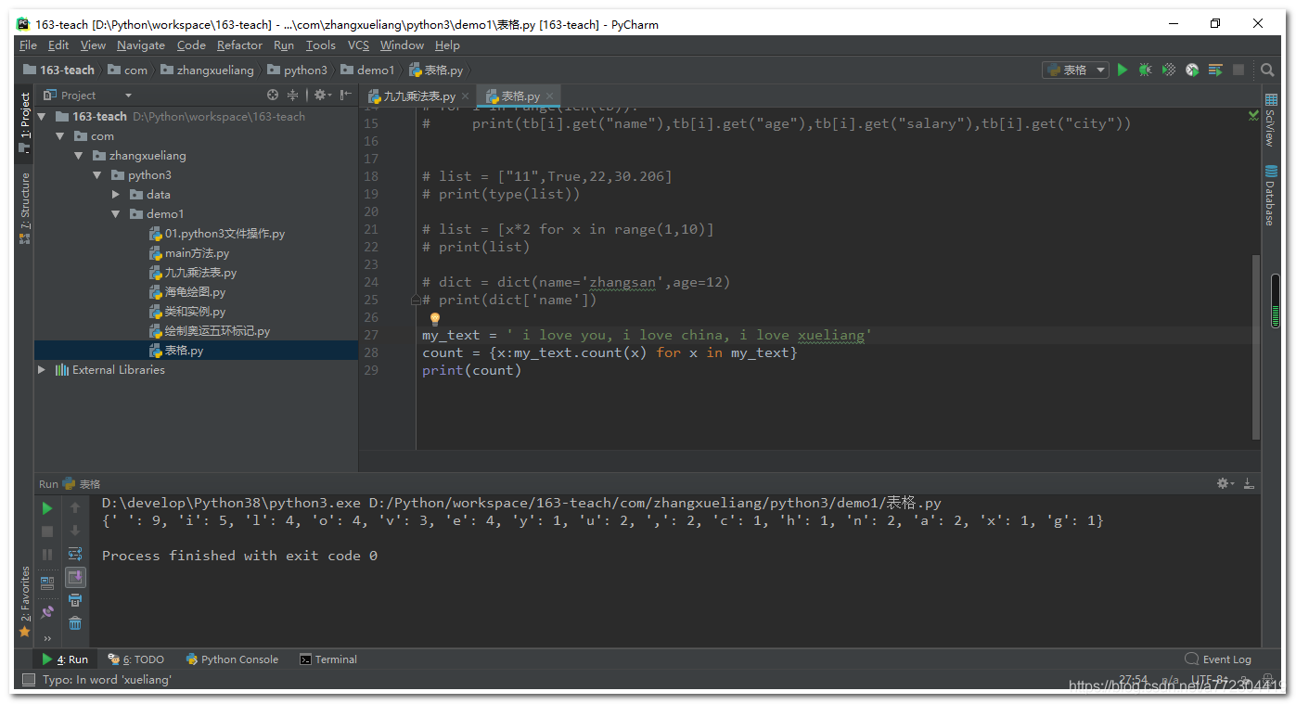
Task: Click the grey stop square in top toolbar
Action: 1238,70
